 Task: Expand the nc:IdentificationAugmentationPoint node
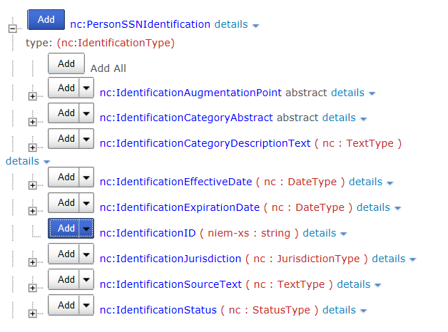[x=33, y=96]
